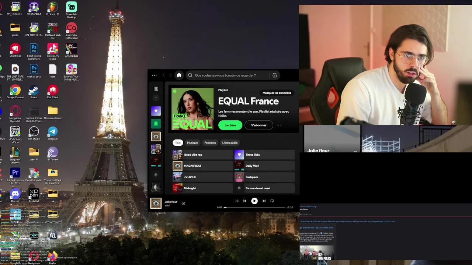Select Nouveau dossier folder
This screenshot has width=472, height=265.
point(53,113)
